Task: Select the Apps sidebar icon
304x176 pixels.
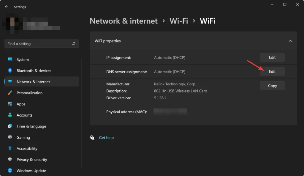Action: [x=10, y=104]
